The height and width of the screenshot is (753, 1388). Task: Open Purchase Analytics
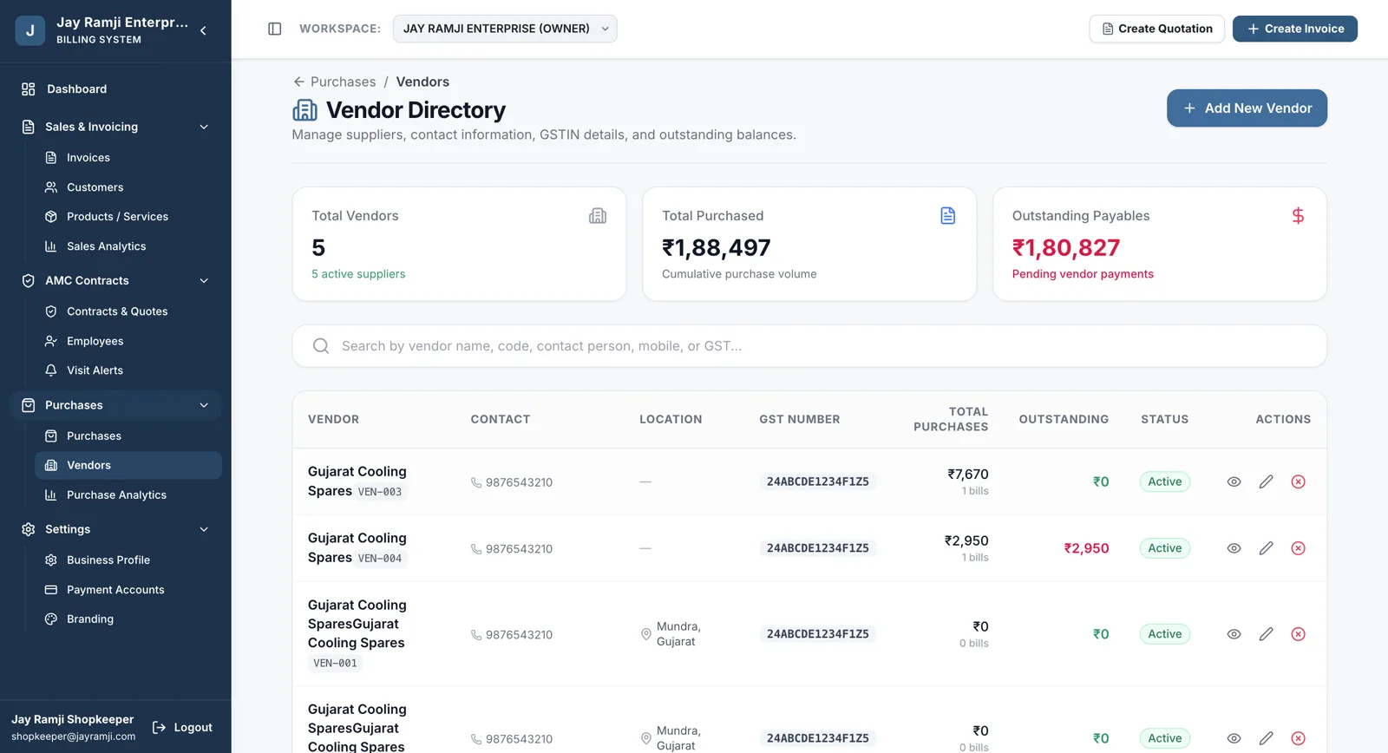pyautogui.click(x=128, y=495)
